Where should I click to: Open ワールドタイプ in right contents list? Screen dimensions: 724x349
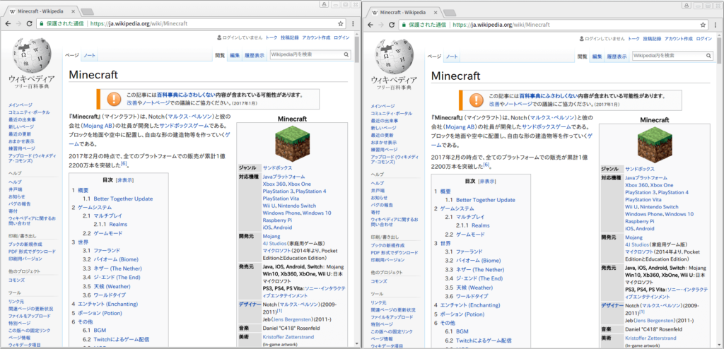click(472, 295)
